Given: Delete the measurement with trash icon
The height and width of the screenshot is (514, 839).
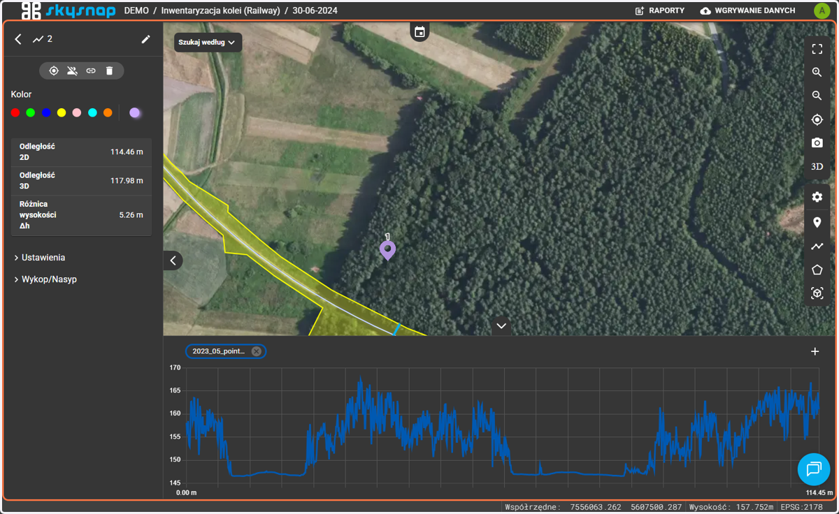Looking at the screenshot, I should (x=109, y=71).
